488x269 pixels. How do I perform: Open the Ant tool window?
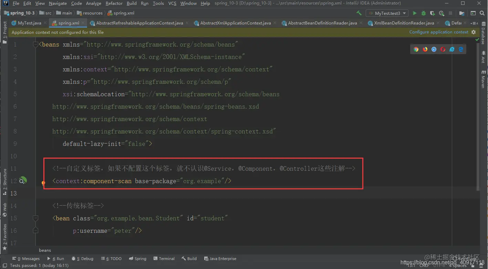pyautogui.click(x=483, y=57)
